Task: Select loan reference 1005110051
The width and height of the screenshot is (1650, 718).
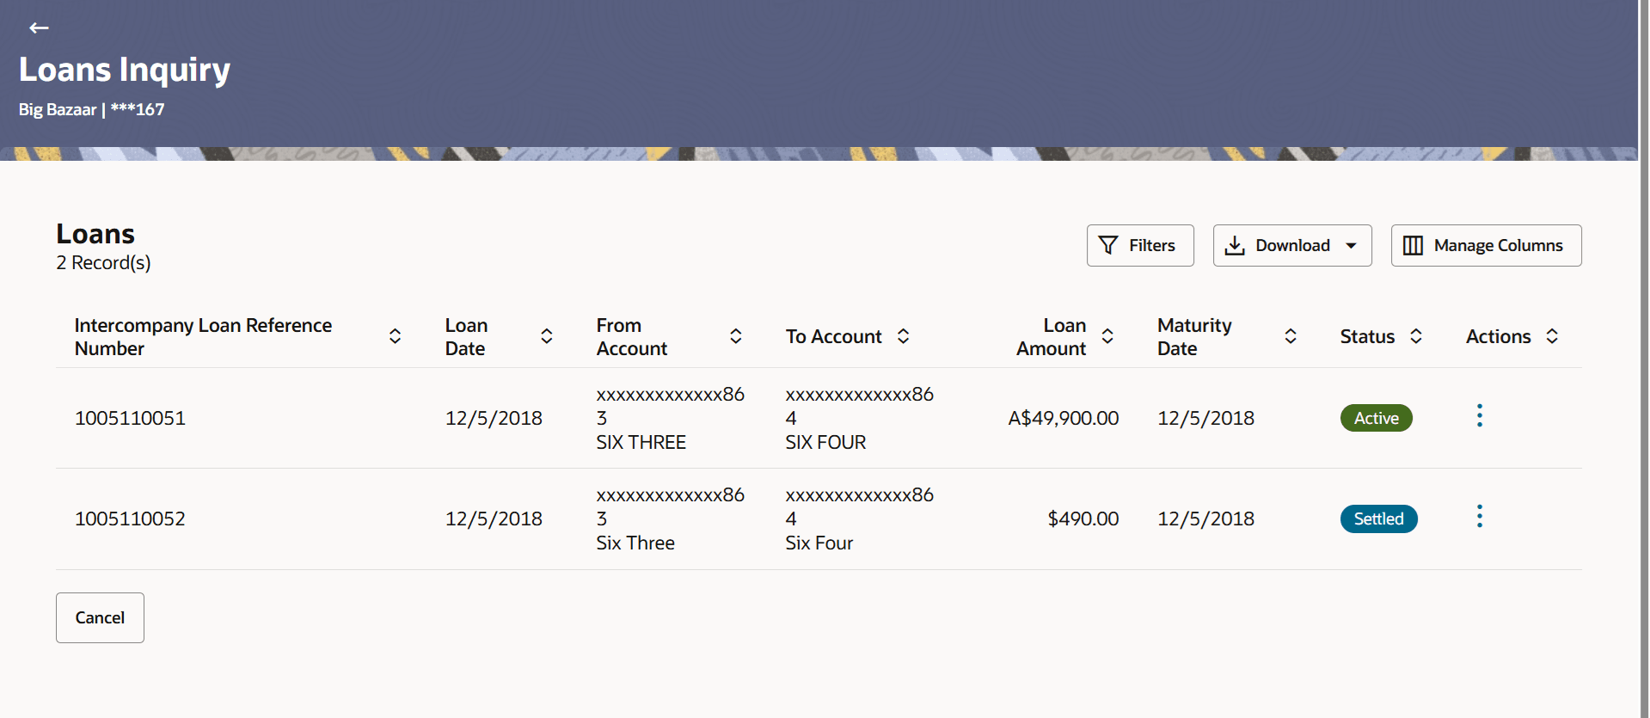Action: [x=130, y=419]
